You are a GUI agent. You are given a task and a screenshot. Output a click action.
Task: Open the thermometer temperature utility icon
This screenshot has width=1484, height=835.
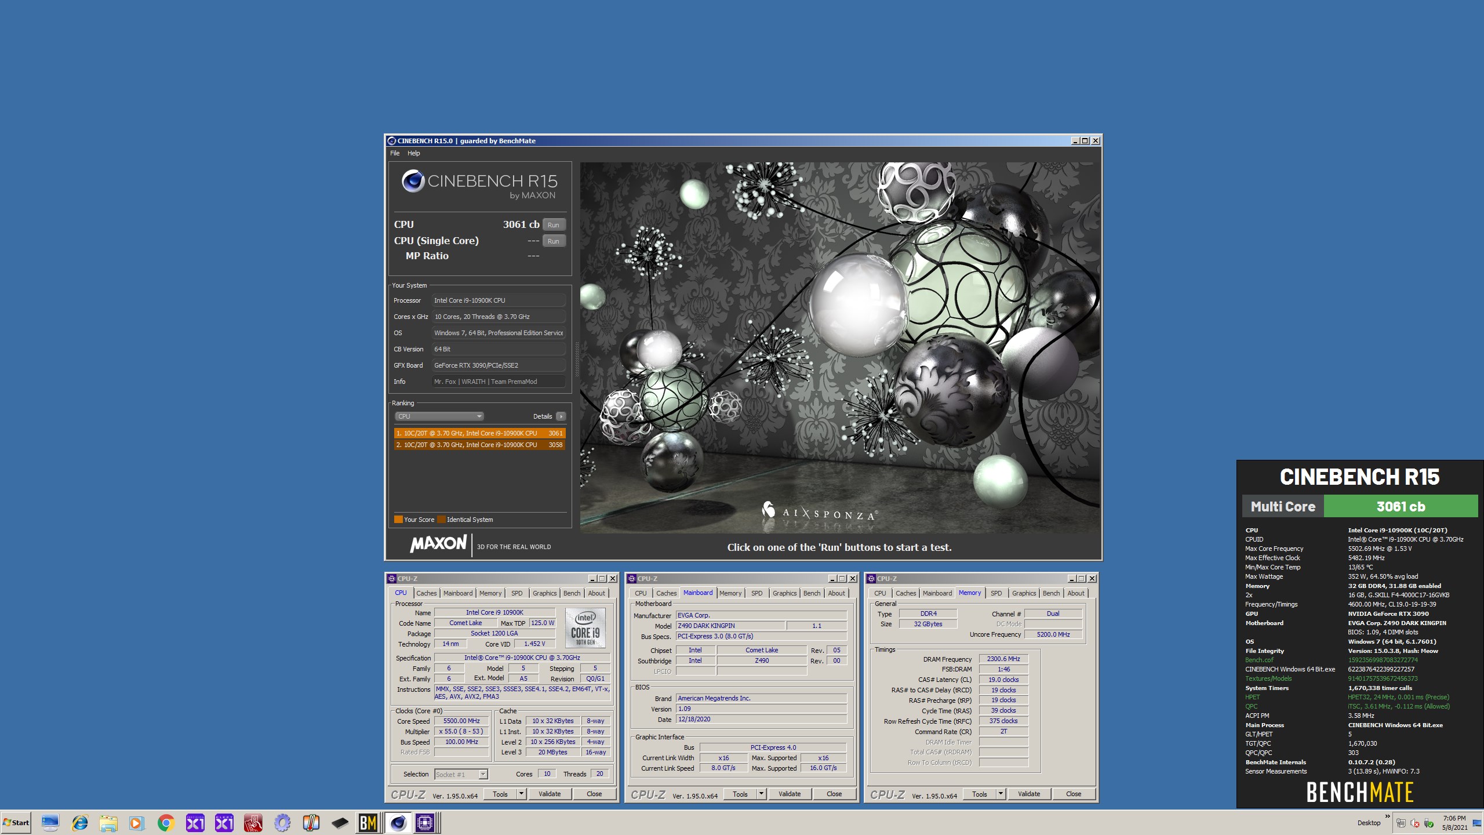pyautogui.click(x=311, y=823)
